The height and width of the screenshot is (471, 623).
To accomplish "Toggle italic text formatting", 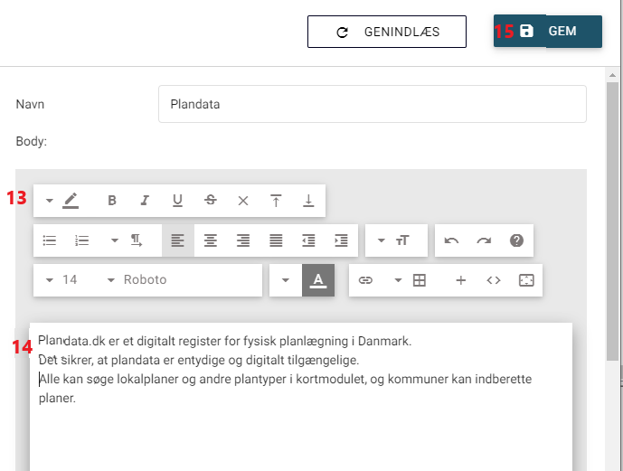I will 145,201.
